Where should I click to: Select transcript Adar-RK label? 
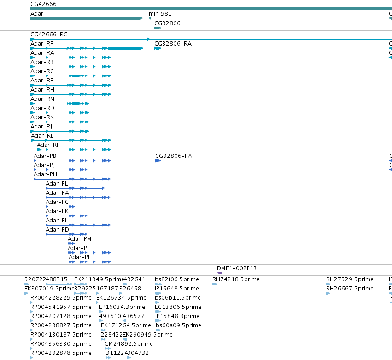point(42,118)
